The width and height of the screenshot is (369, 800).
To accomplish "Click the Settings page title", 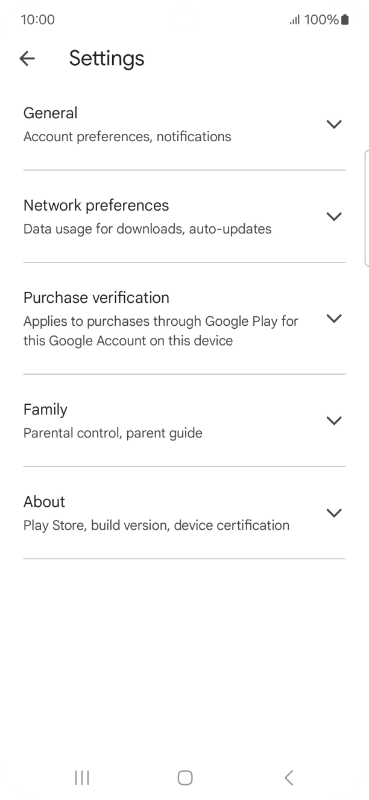I will click(107, 59).
